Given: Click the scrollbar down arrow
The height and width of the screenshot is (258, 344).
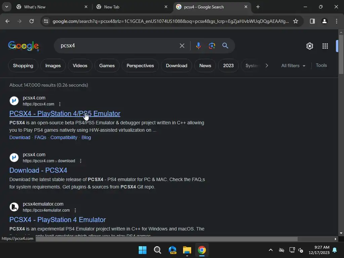Looking at the screenshot, I should pos(341,233).
